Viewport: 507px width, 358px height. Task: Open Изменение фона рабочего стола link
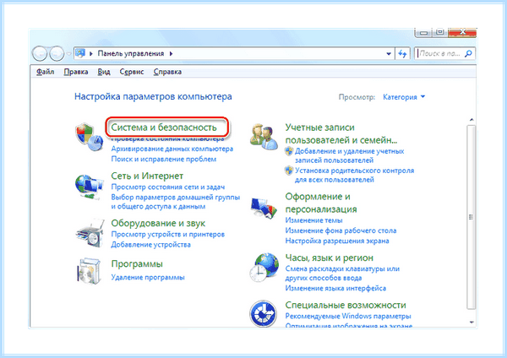tap(341, 231)
